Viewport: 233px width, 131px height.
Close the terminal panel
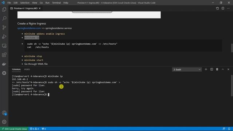(x=228, y=70)
